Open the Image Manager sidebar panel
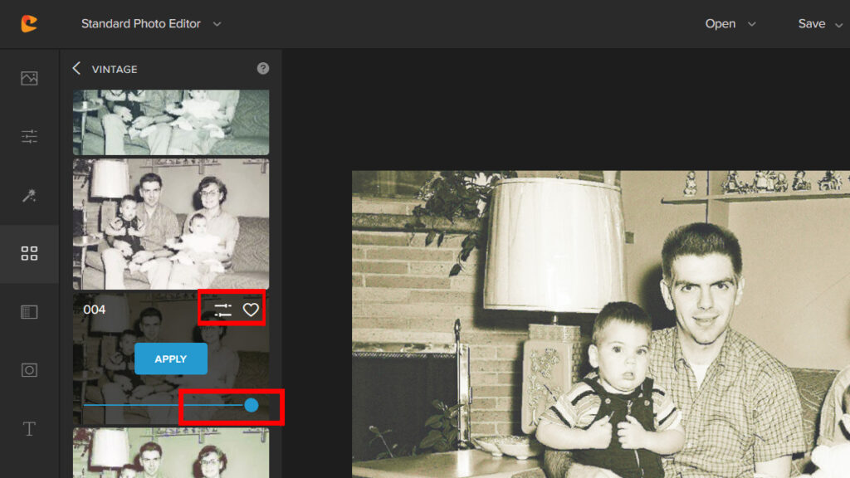 (x=29, y=79)
